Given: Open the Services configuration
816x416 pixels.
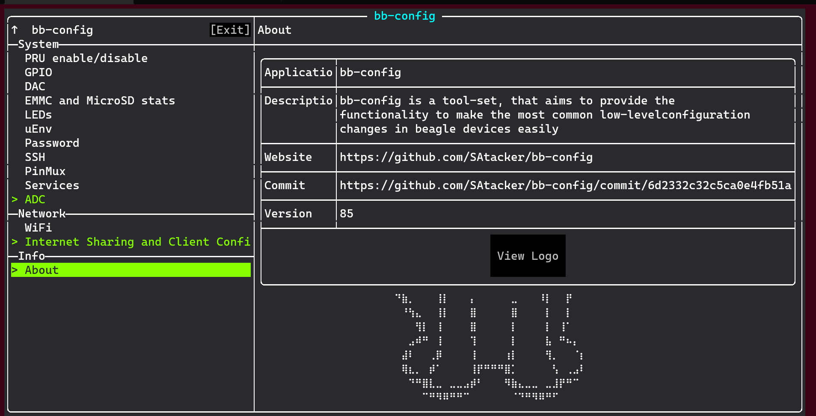Looking at the screenshot, I should [52, 185].
